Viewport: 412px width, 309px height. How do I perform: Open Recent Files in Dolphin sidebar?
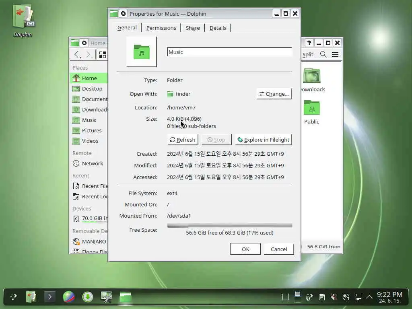[89, 186]
